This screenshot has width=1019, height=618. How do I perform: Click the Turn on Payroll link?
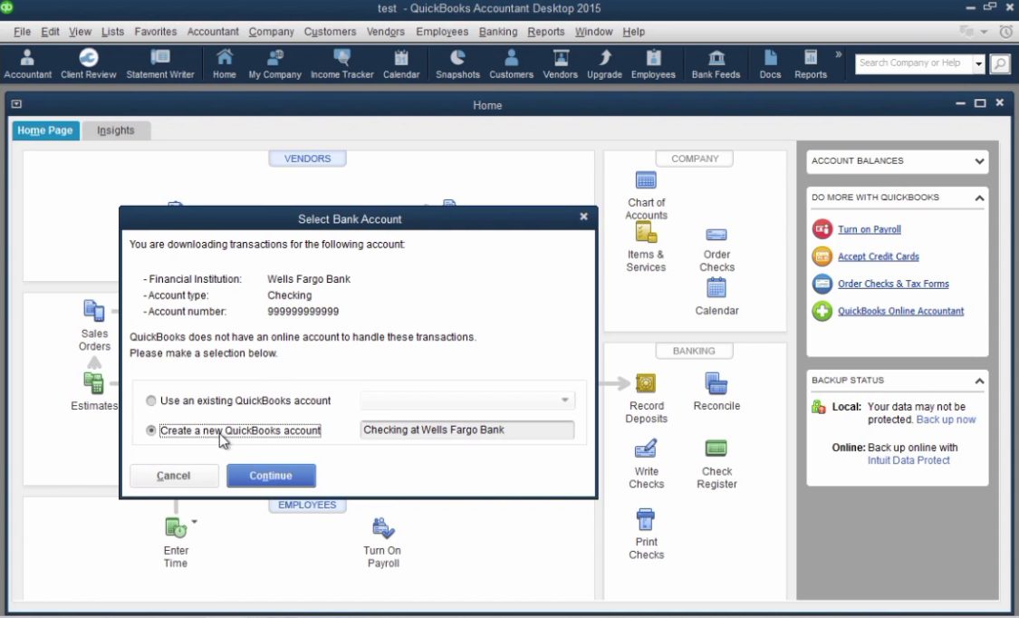[869, 229]
